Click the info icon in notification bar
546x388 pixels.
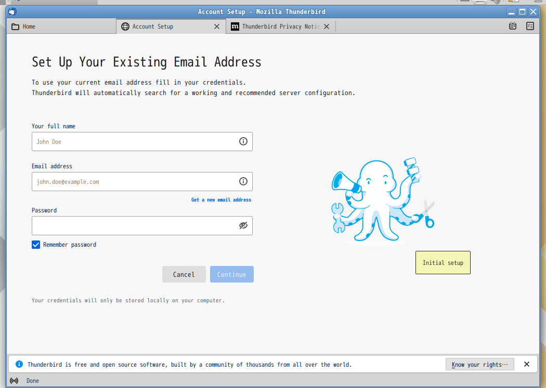(x=19, y=364)
